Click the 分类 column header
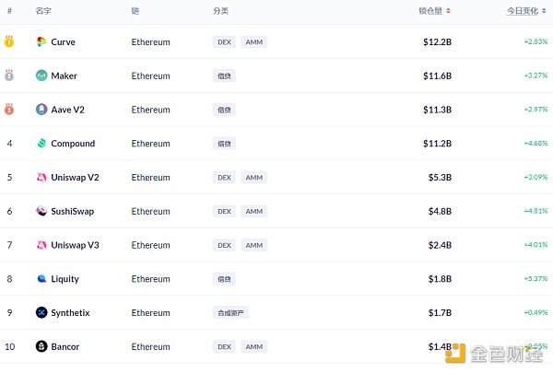The height and width of the screenshot is (373, 553). (220, 11)
